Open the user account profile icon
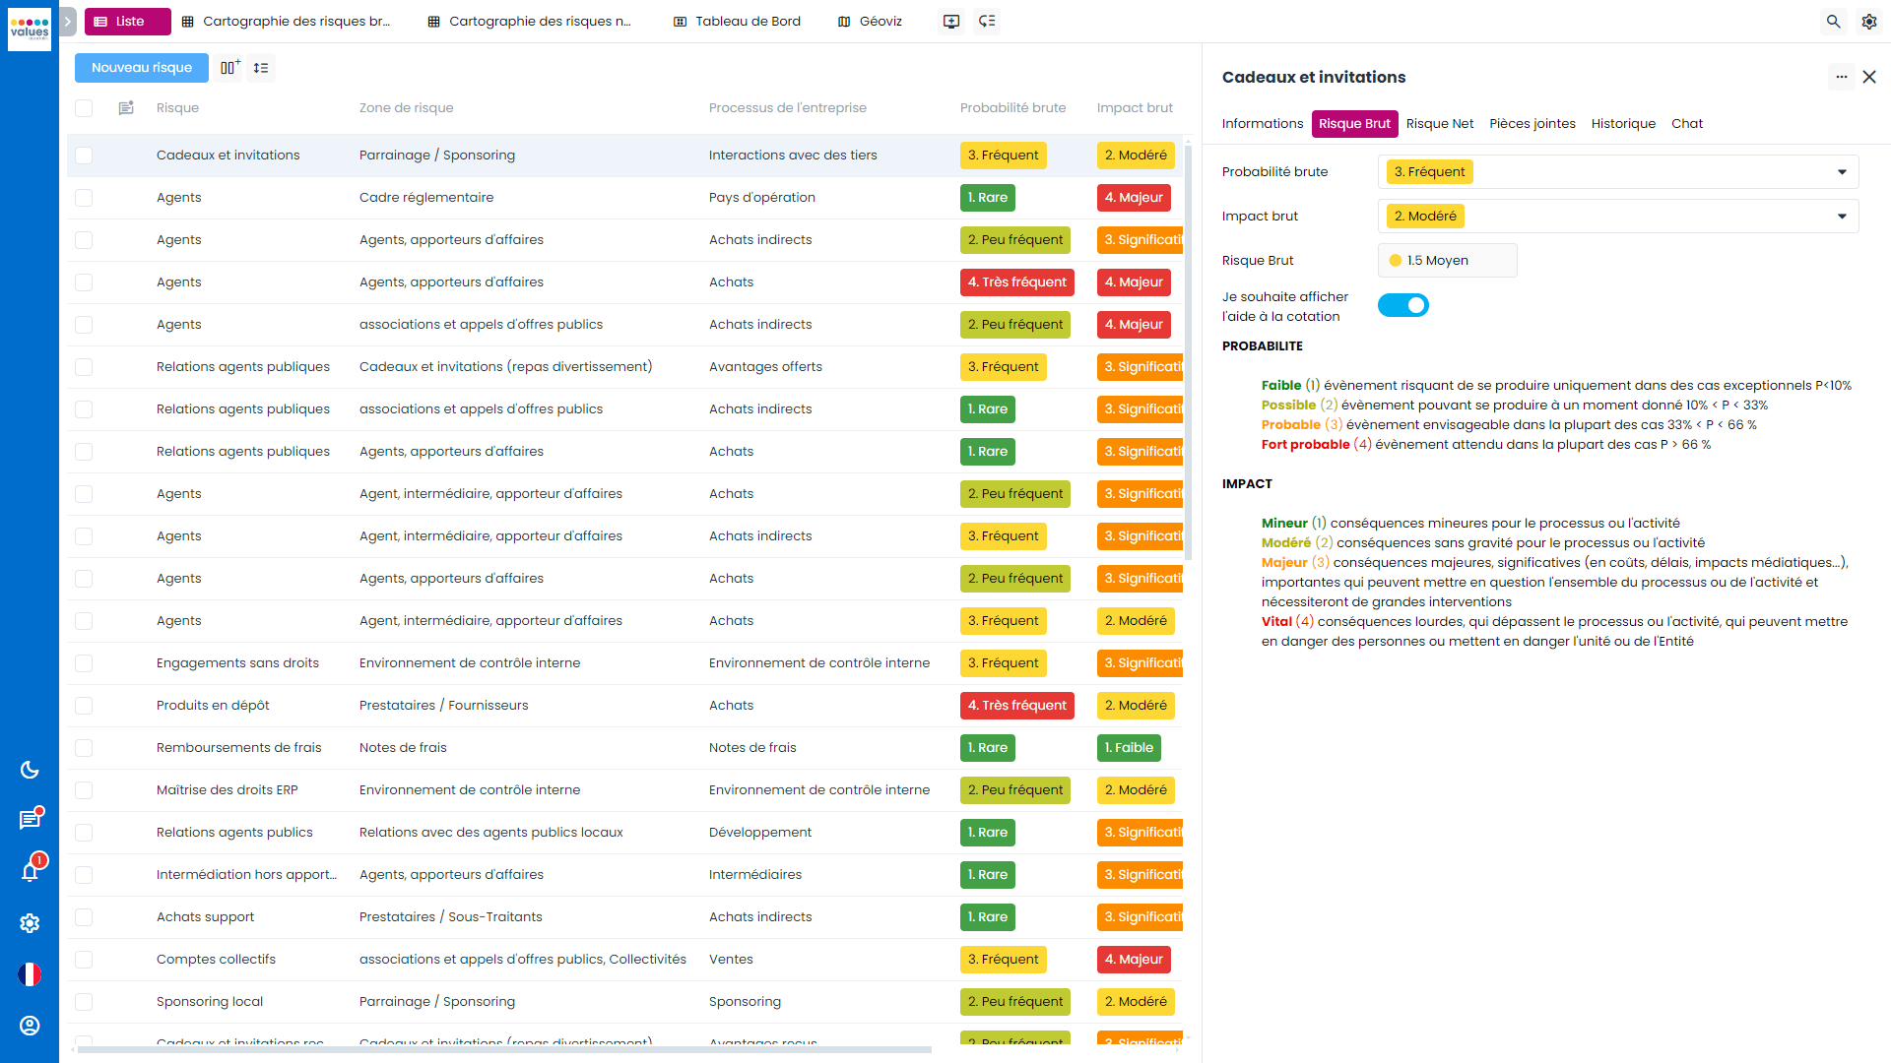This screenshot has height=1063, width=1891. point(30,1026)
